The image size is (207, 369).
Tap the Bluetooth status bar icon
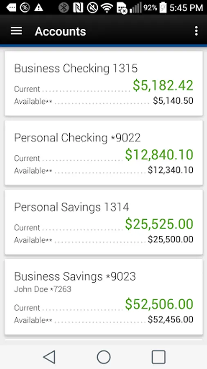pyautogui.click(x=64, y=8)
